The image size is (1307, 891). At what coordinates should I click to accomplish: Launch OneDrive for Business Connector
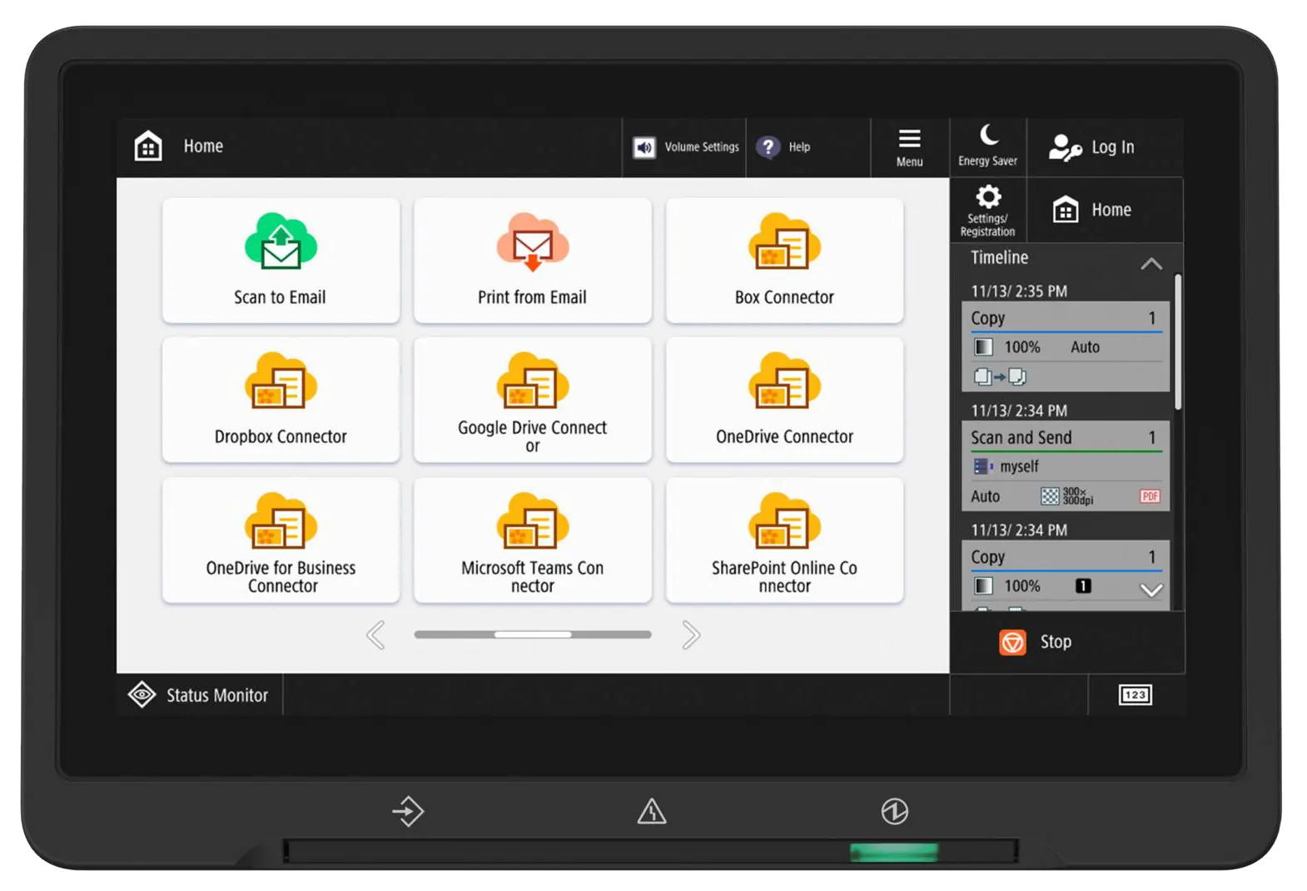pos(281,540)
